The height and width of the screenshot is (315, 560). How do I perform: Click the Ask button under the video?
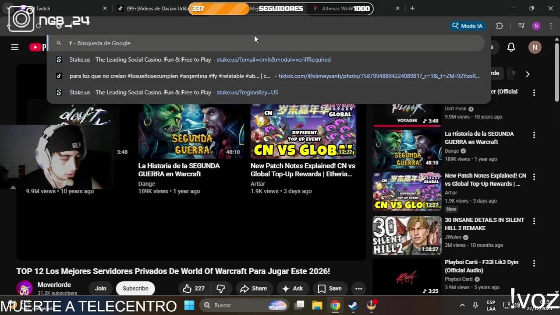293,288
